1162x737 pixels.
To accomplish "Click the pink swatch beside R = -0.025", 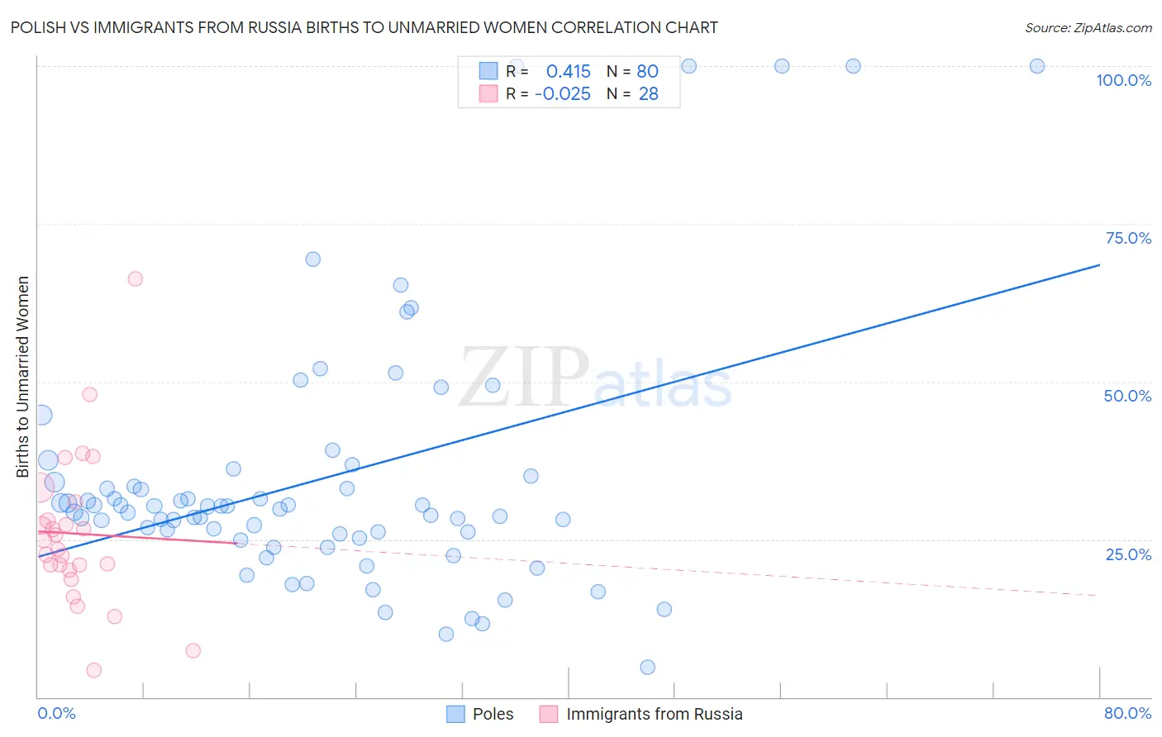I will tap(488, 93).
